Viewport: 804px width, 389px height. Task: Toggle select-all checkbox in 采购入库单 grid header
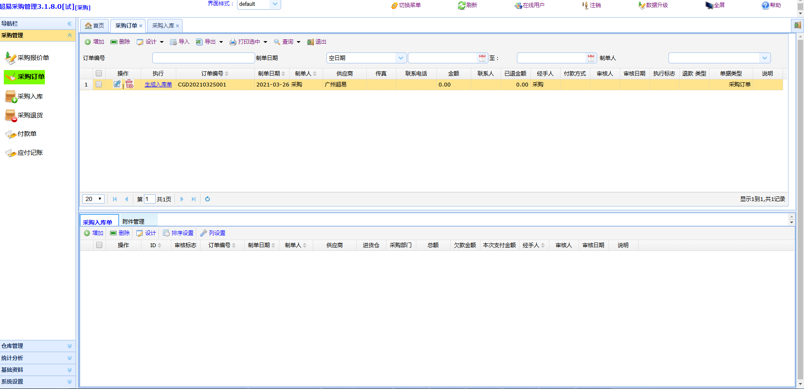tap(99, 245)
